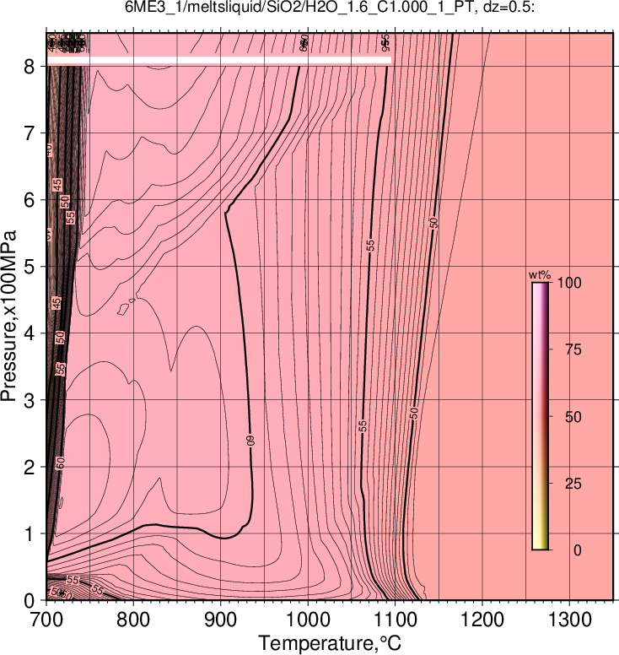
Task: Click the Pressure,x100MPa axis label
Action: pyautogui.click(x=9, y=317)
